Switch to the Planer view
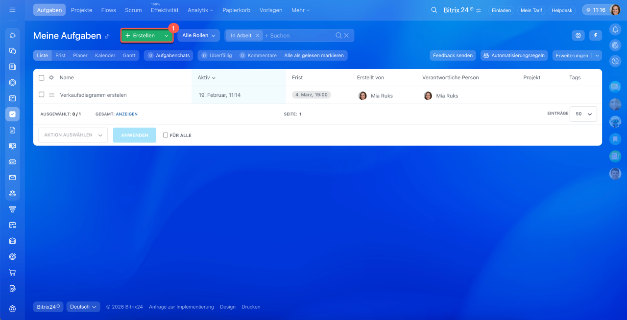 click(x=80, y=55)
